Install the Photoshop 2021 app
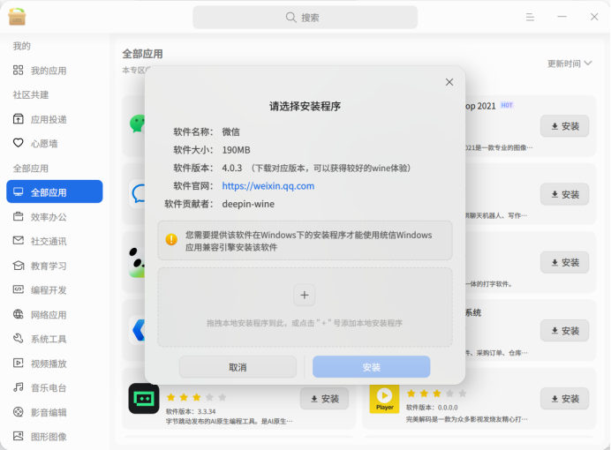The width and height of the screenshot is (611, 450). tap(564, 126)
